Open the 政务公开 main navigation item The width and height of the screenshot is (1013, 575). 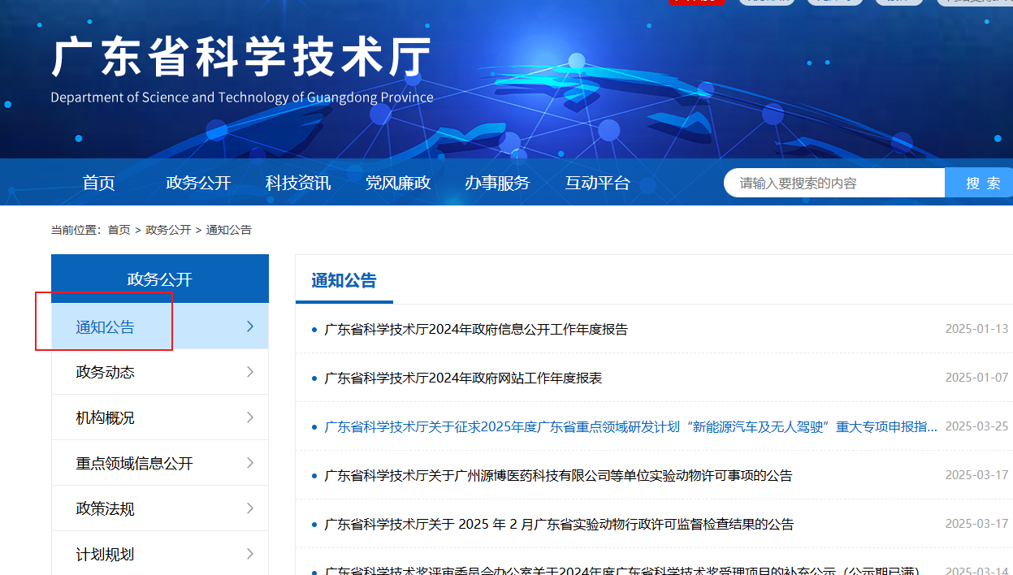coord(199,183)
